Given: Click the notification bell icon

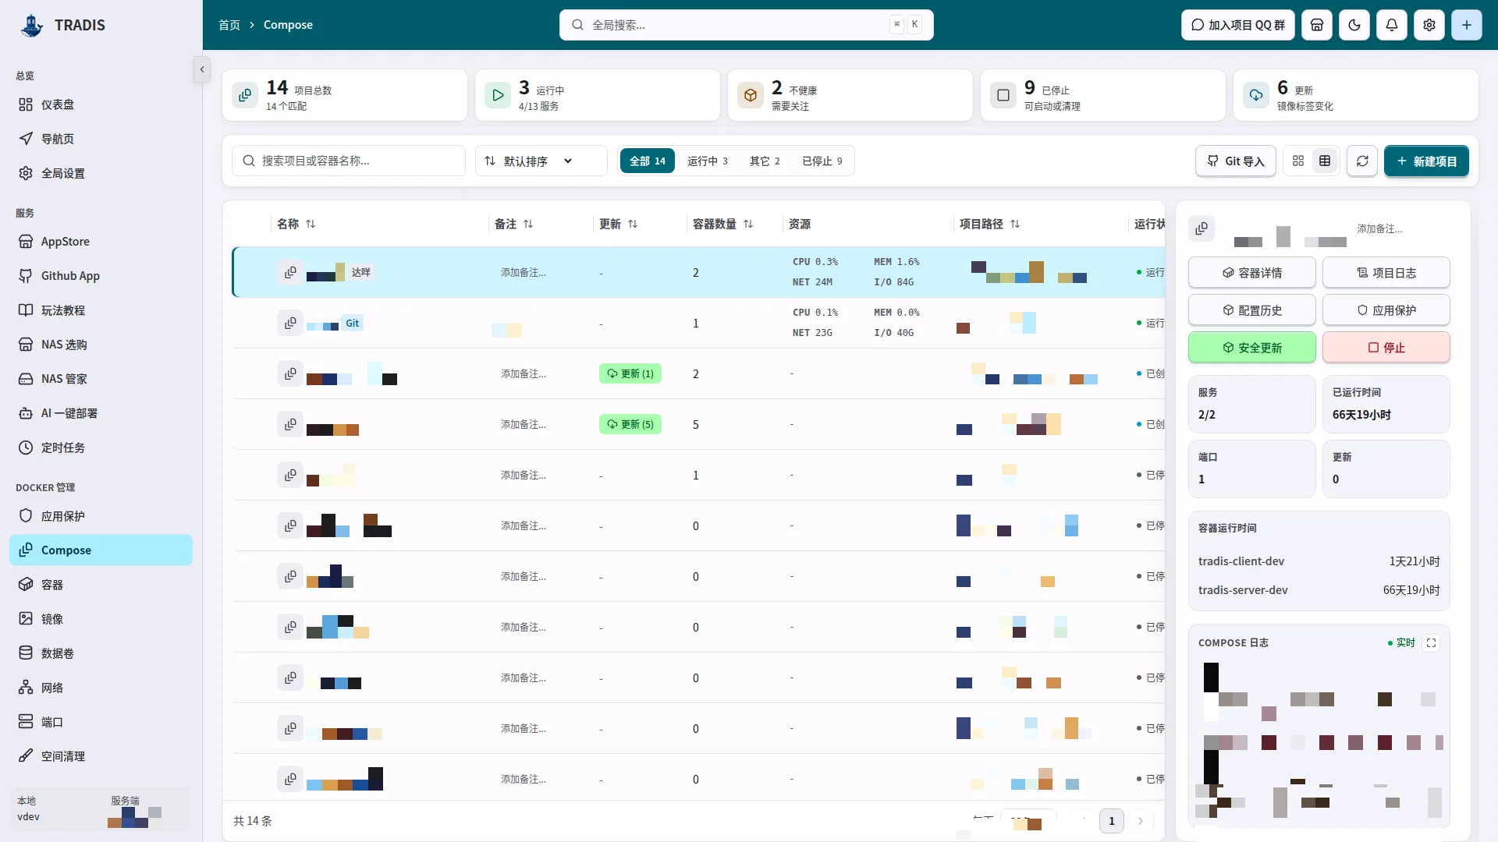Looking at the screenshot, I should pyautogui.click(x=1392, y=25).
